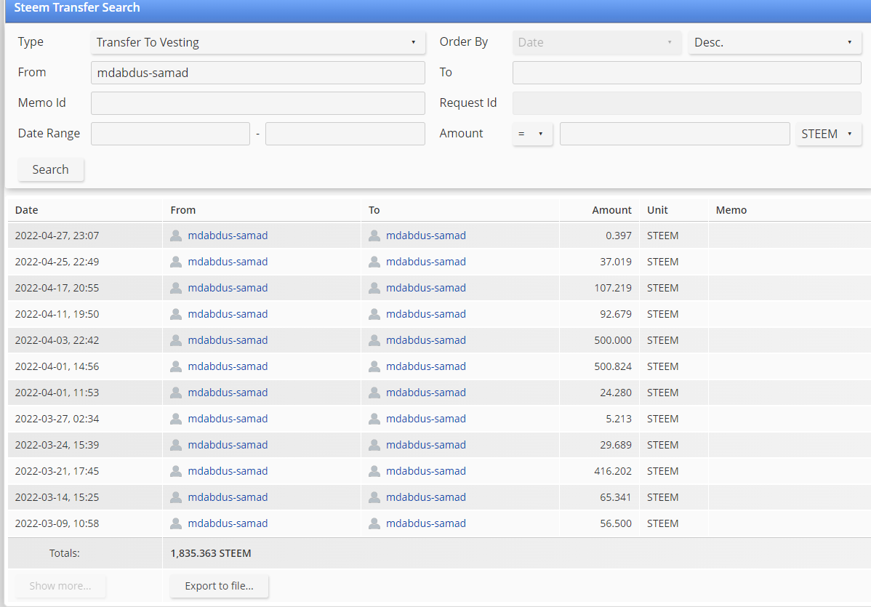871x607 pixels.
Task: Click the totals value 1,835.363 STEEM
Action: coord(211,553)
